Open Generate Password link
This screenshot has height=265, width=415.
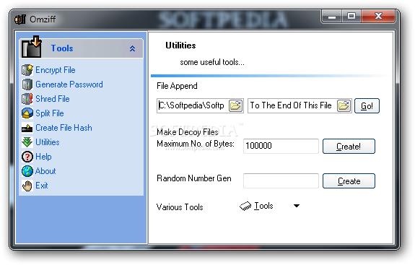point(69,84)
